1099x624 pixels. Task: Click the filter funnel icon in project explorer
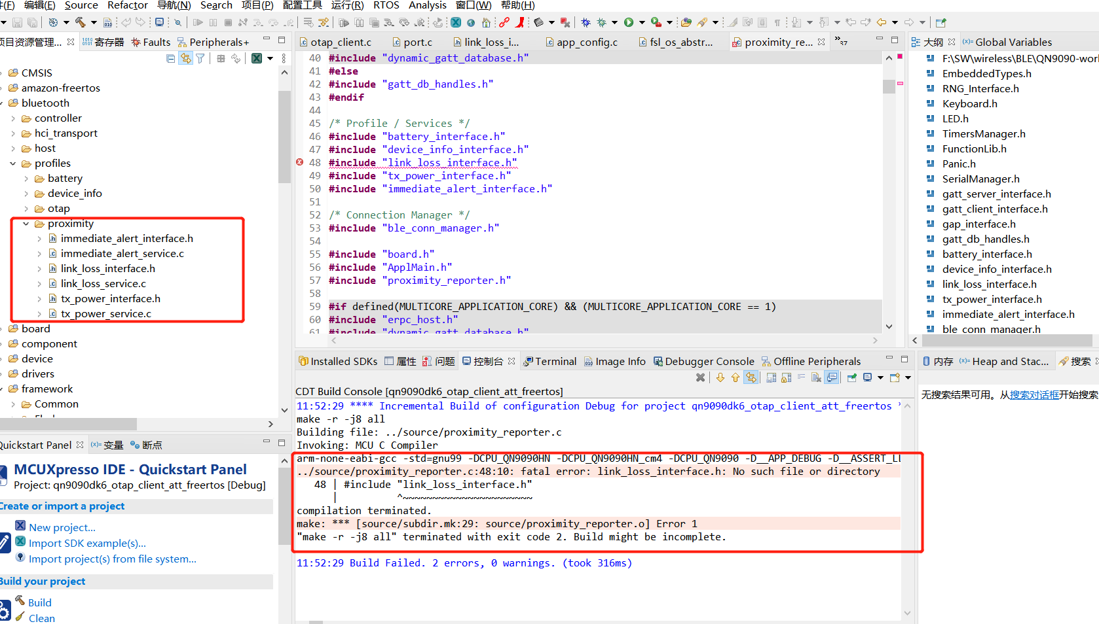tap(200, 58)
